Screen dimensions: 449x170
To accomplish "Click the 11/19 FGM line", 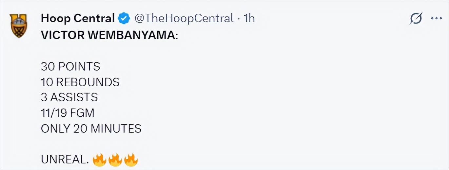I will pos(68,113).
